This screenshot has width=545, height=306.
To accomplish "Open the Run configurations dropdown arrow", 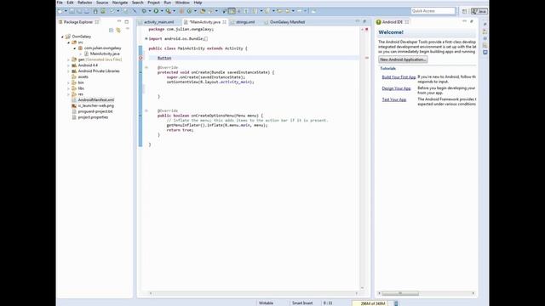I will (162, 11).
